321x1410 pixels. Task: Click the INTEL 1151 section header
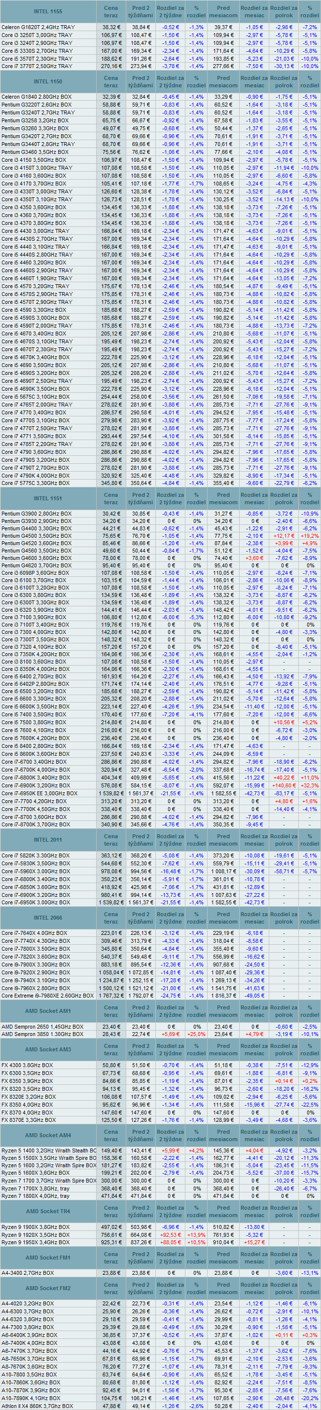(48, 499)
